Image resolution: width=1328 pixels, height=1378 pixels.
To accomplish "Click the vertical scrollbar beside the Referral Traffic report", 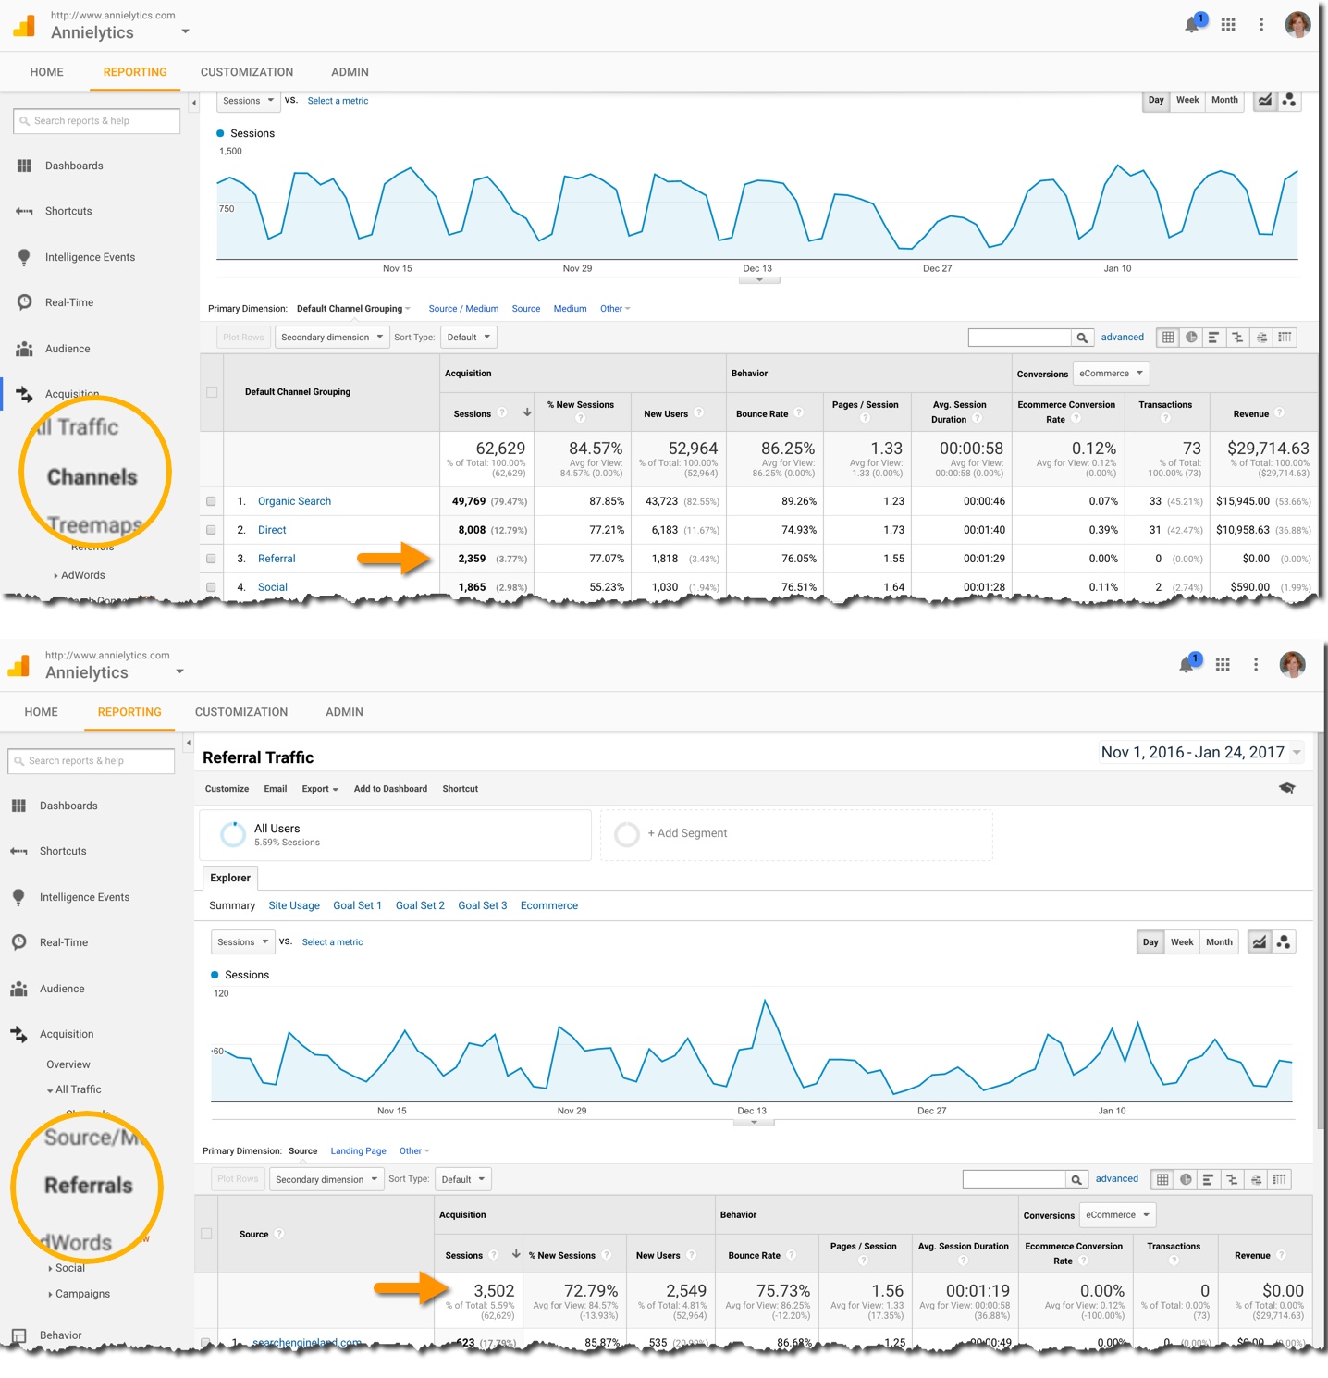I will tap(1321, 925).
